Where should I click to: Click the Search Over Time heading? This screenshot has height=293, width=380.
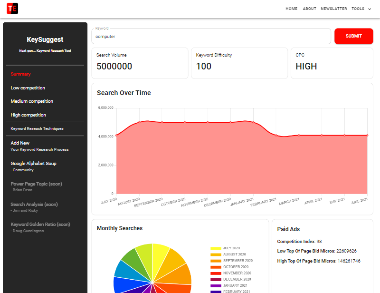[x=124, y=93]
